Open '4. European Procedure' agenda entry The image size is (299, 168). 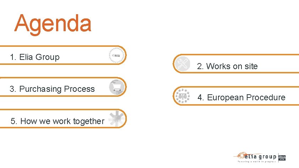tap(241, 97)
